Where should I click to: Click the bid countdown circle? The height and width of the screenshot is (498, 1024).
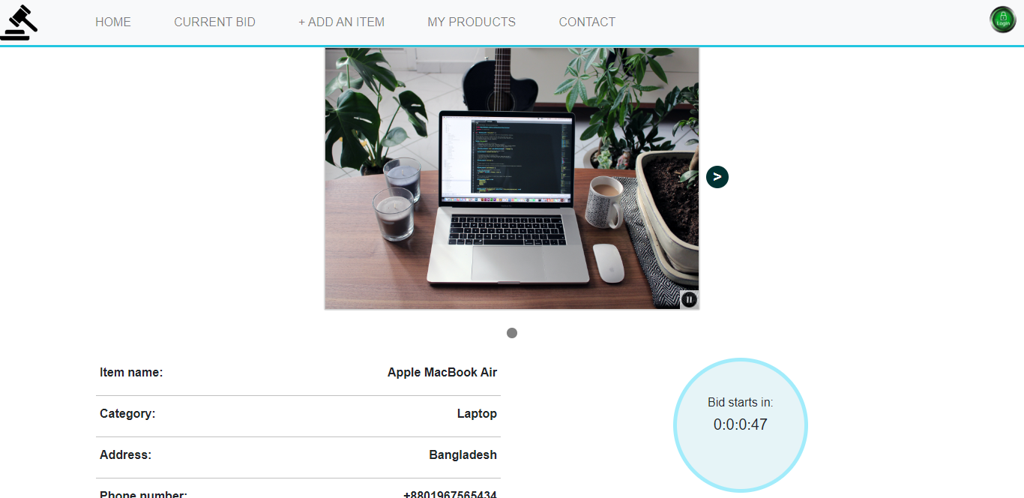point(741,425)
